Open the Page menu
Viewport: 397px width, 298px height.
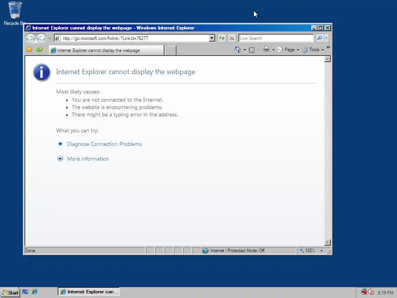(x=288, y=50)
